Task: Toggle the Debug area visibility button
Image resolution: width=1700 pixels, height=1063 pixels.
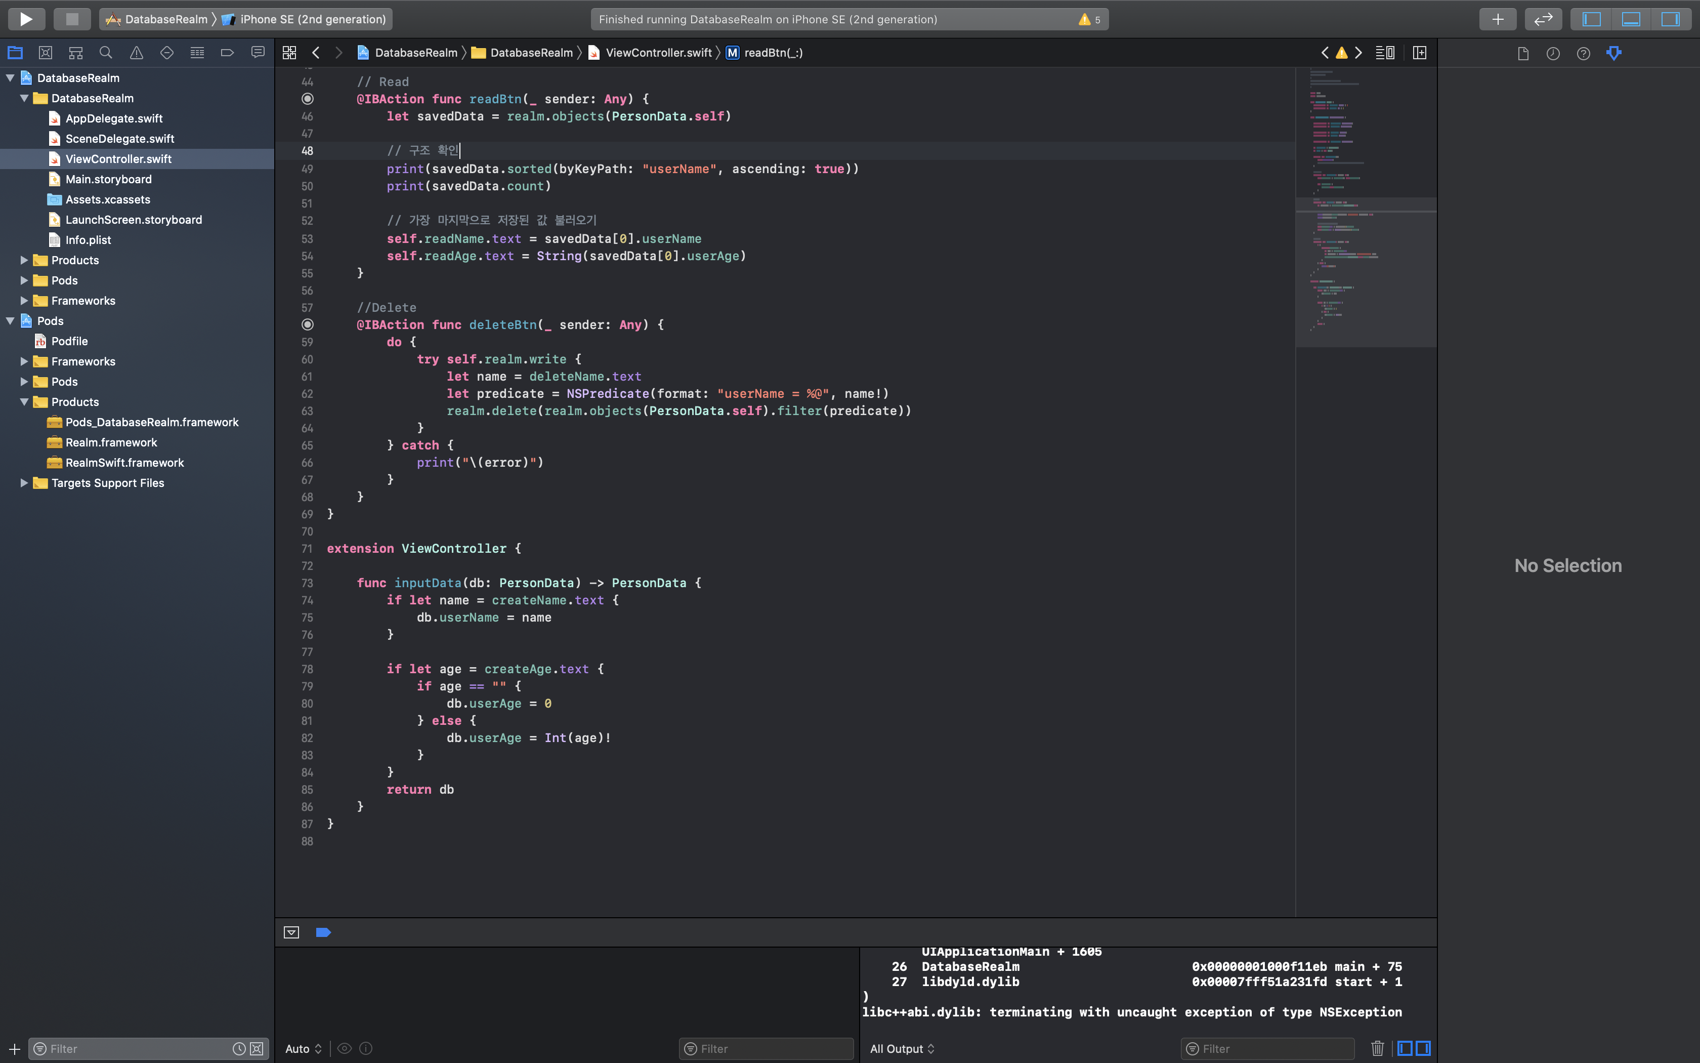Action: click(1631, 19)
